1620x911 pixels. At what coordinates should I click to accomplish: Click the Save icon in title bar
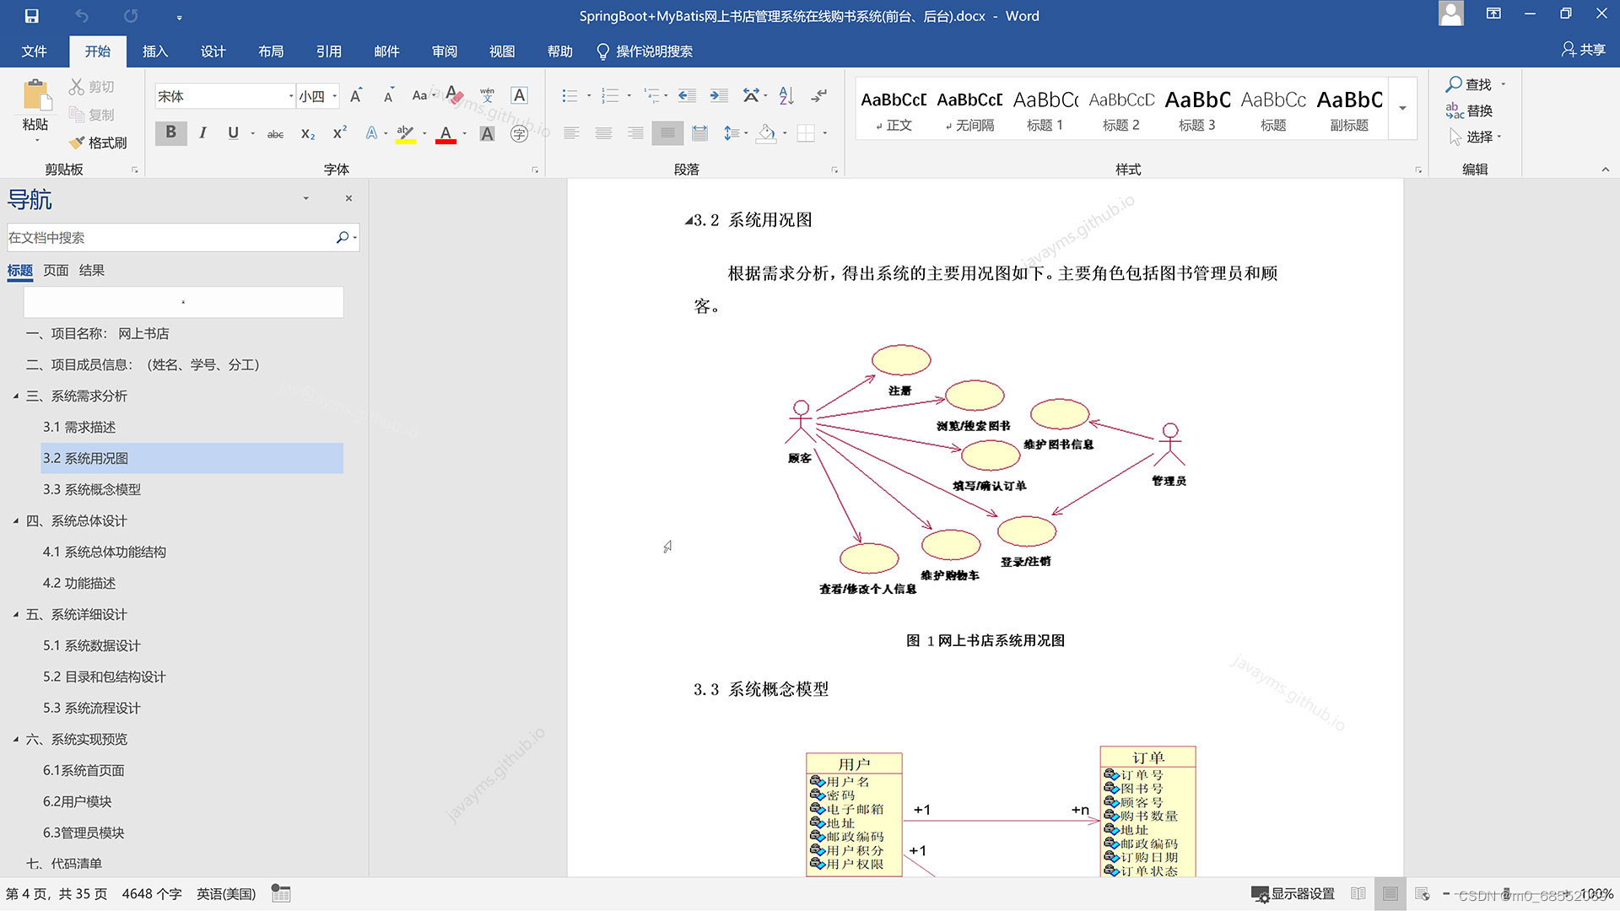(x=31, y=16)
